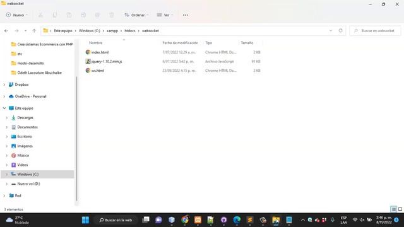Click the Copy icon in toolbar

tap(55, 15)
